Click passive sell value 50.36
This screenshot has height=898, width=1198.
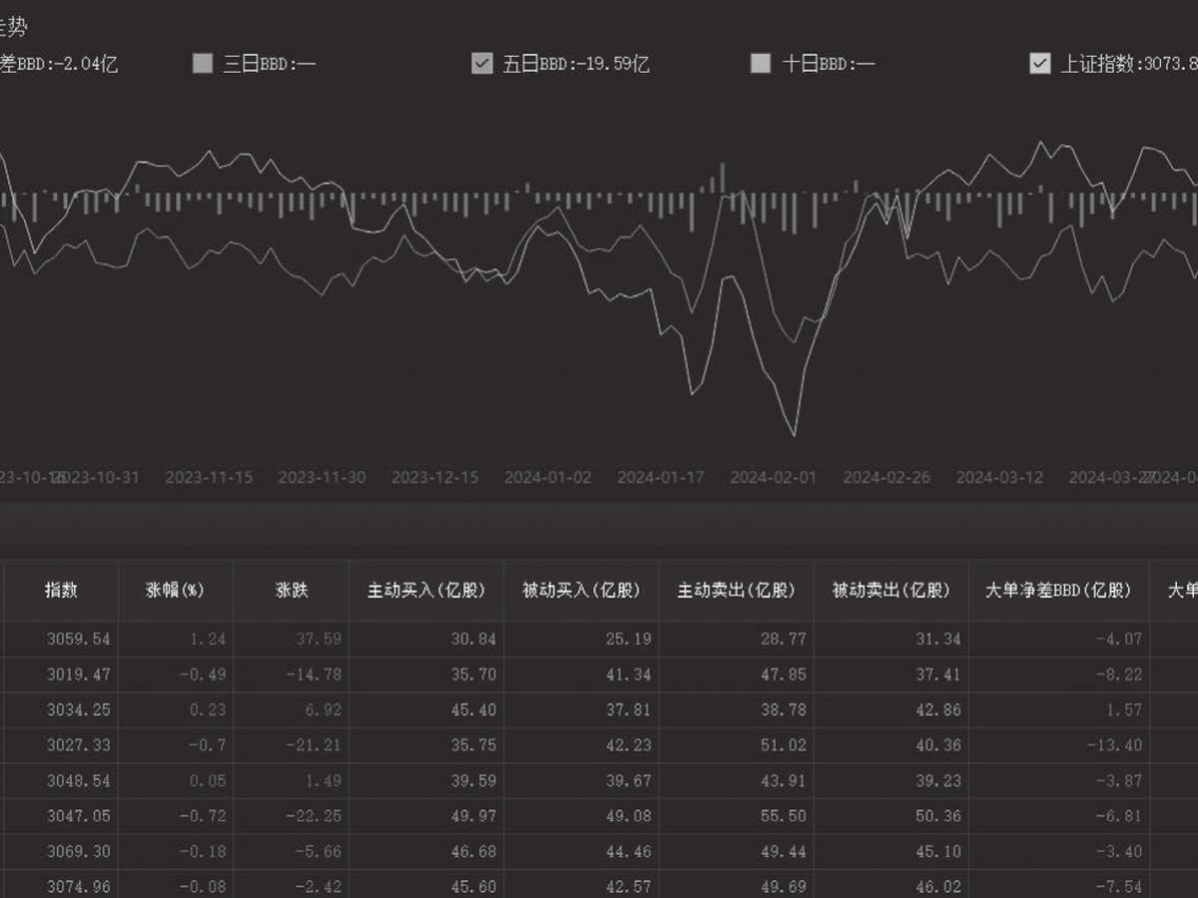(x=892, y=816)
